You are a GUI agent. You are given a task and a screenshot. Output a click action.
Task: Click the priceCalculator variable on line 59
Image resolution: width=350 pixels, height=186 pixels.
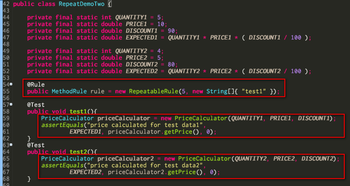pos(124,118)
